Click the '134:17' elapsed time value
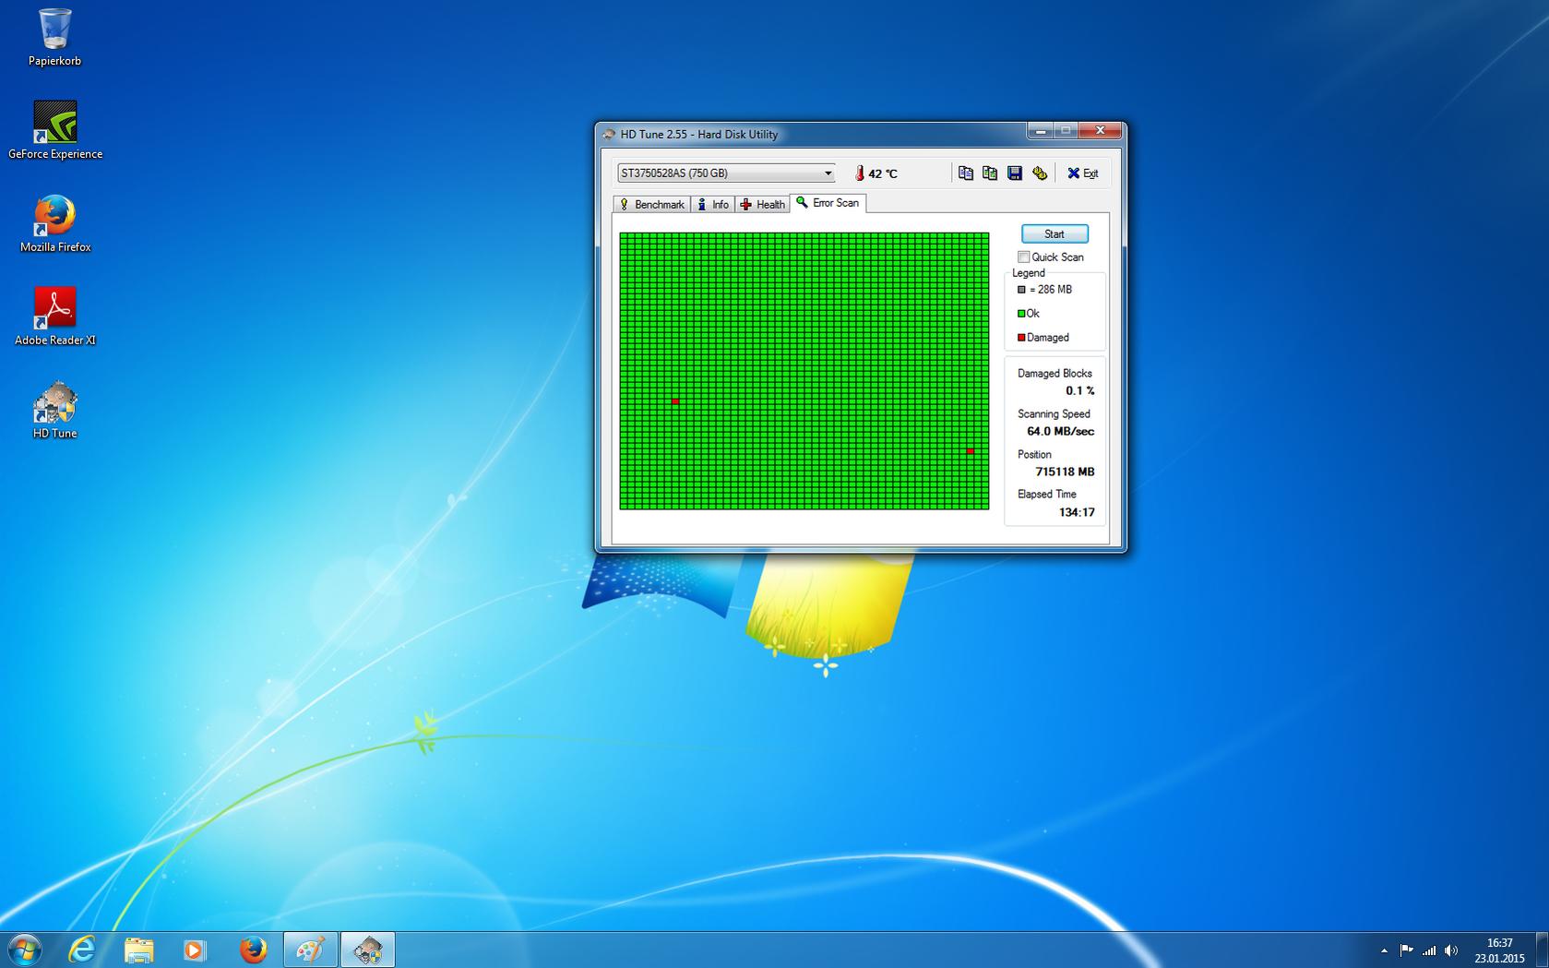 [x=1077, y=512]
